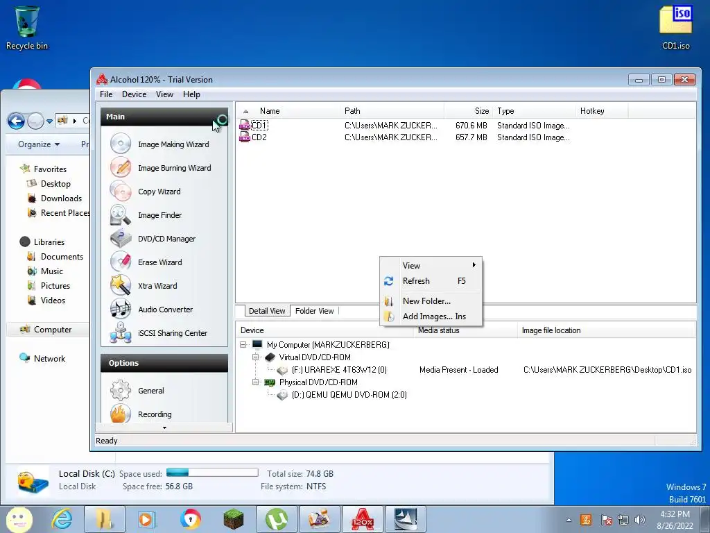The width and height of the screenshot is (710, 533).
Task: Sort the list by Size column
Action: (x=468, y=111)
